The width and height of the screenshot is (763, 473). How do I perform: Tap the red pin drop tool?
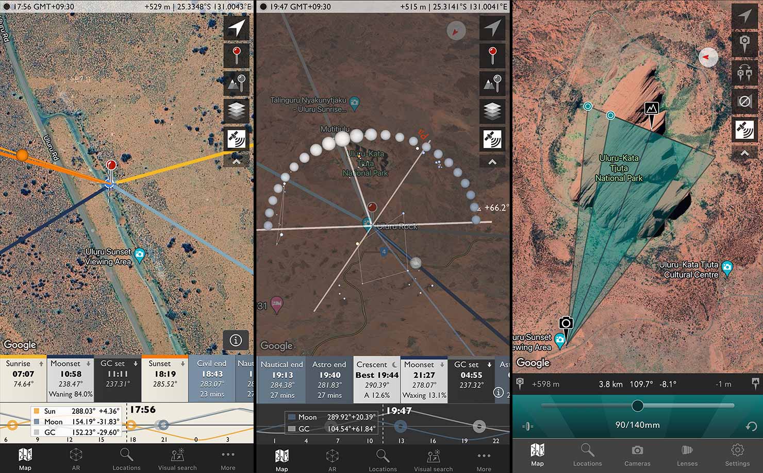point(235,56)
